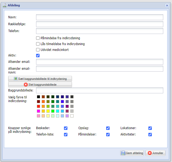Focus the Afsender email input field
The height and width of the screenshot is (162, 172).
point(100,62)
